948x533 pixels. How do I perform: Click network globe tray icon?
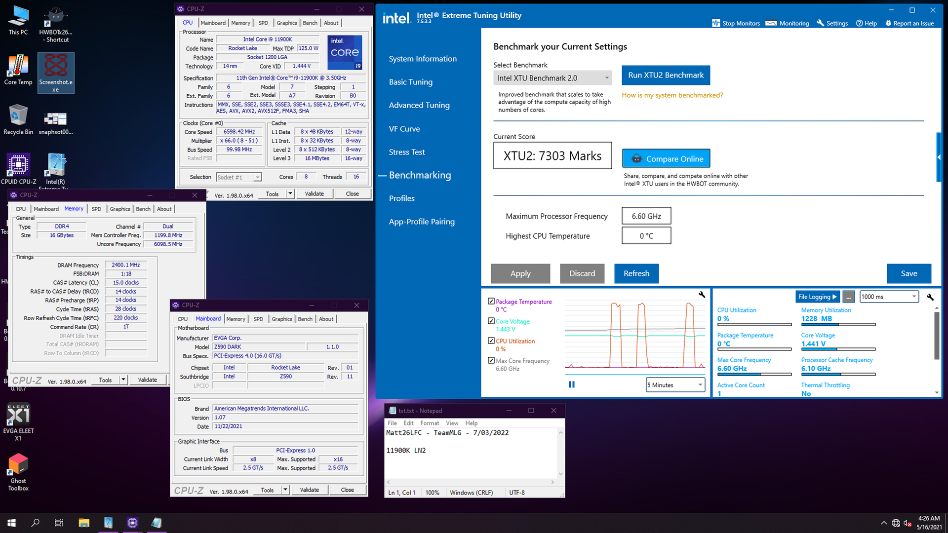[x=896, y=523]
